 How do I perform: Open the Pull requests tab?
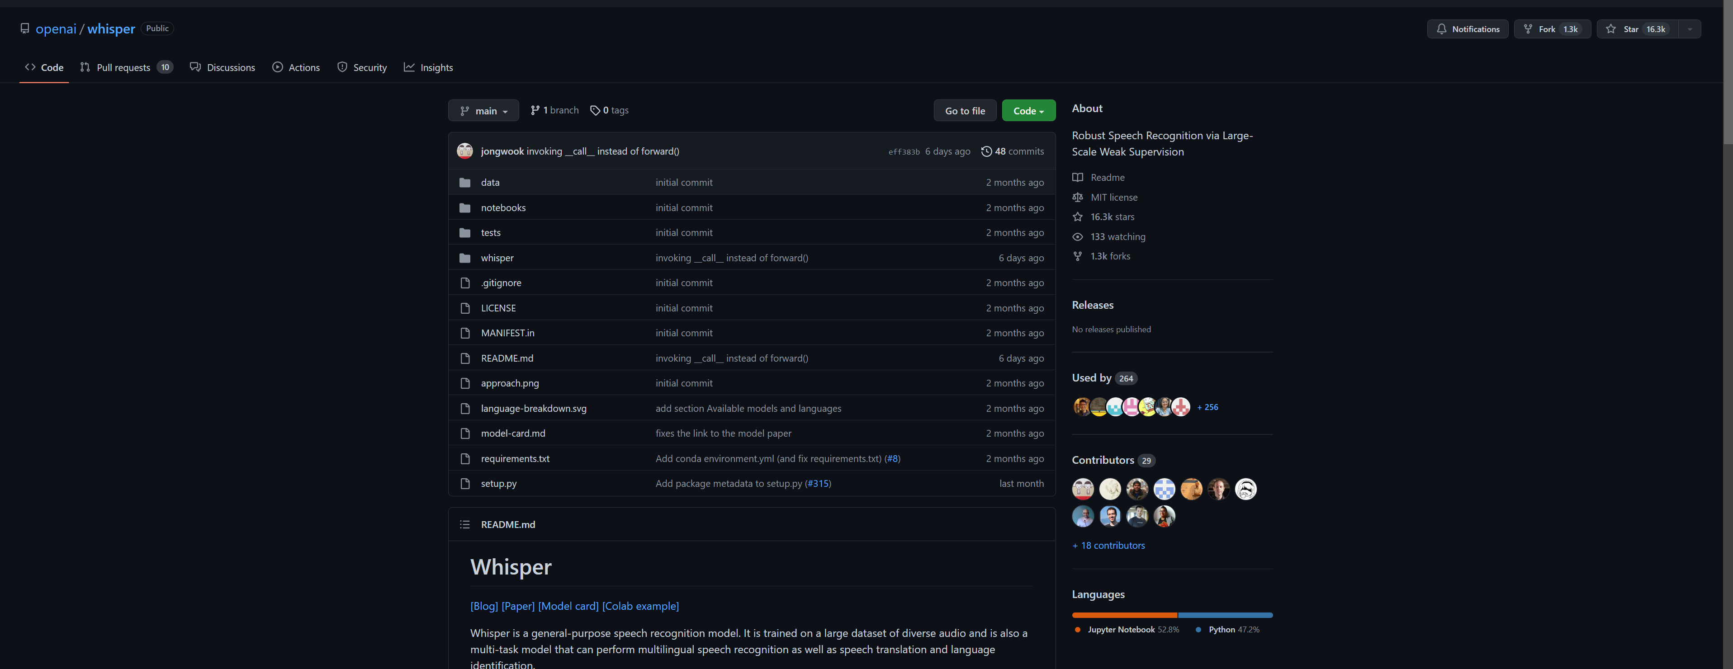click(x=127, y=67)
